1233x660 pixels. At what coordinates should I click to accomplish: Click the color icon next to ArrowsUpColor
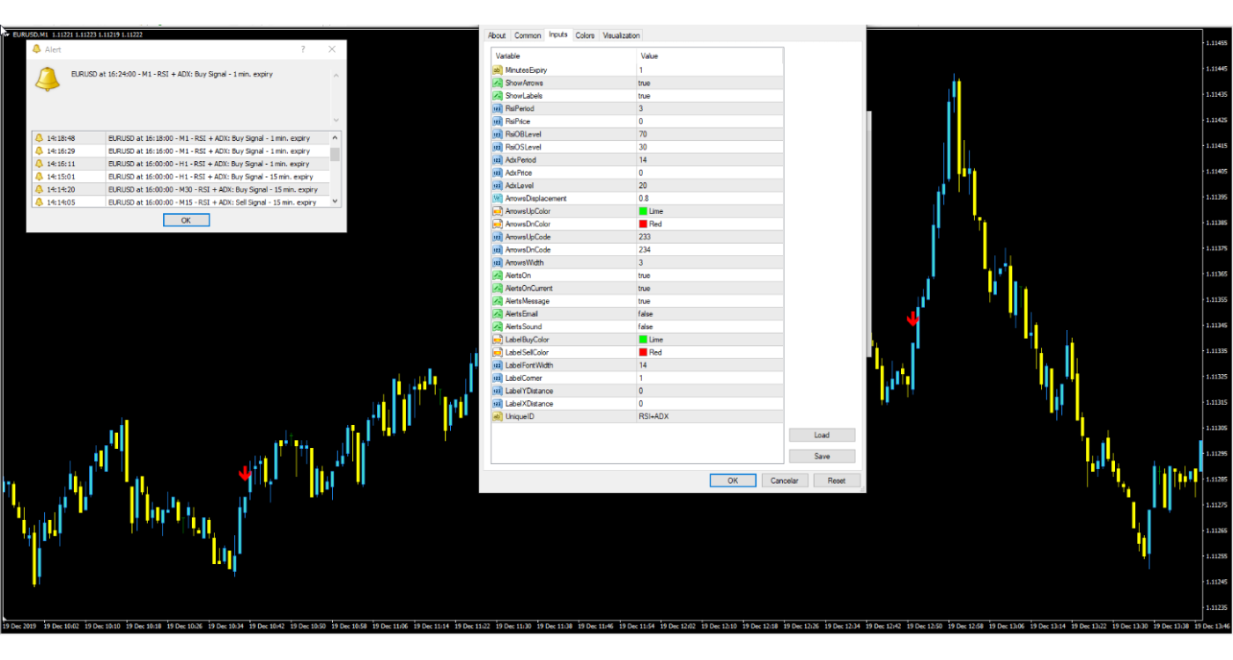coord(497,211)
